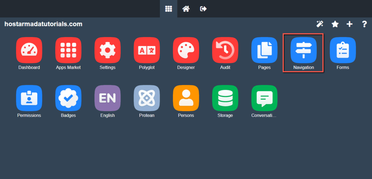The height and width of the screenshot is (179, 372).
Task: Open the Apps Market
Action: coord(68,50)
